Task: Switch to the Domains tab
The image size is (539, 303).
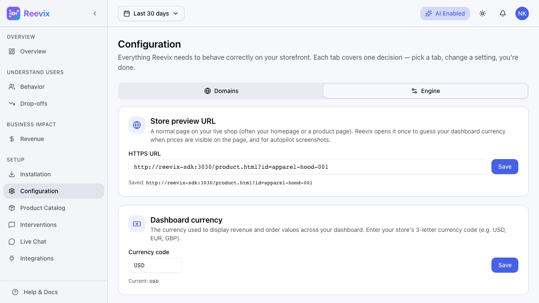Action: [x=221, y=91]
